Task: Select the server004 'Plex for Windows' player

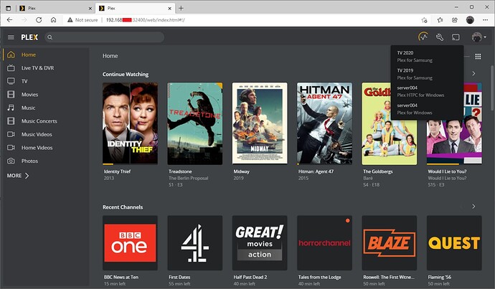Action: (x=427, y=109)
